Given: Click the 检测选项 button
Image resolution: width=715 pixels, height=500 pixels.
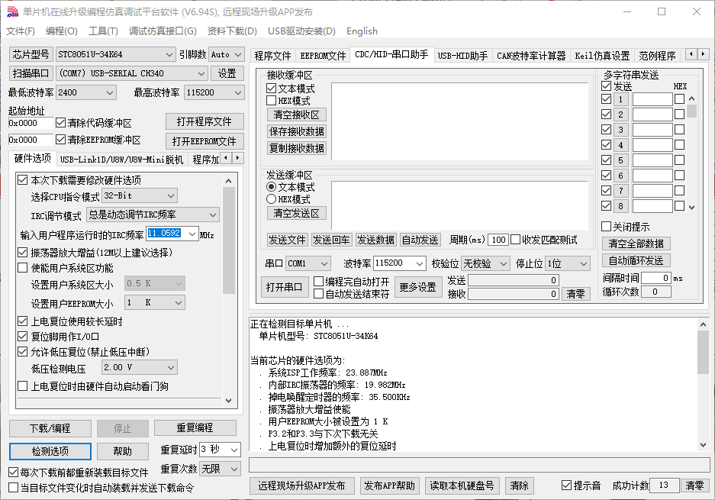Looking at the screenshot, I should click(50, 451).
